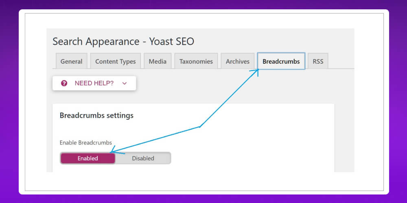Select the Taxonomies tab
Viewport: 407px width, 203px height.
click(x=196, y=61)
